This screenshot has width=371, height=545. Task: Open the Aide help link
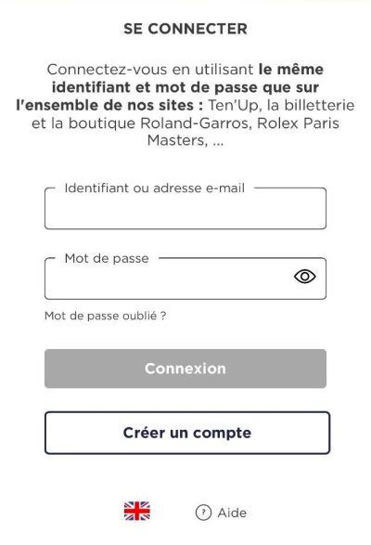pyautogui.click(x=232, y=513)
